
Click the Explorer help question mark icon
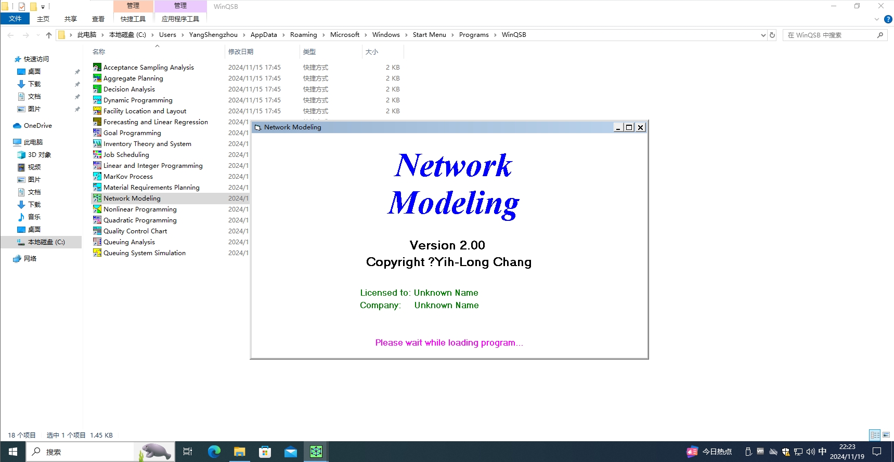pos(888,19)
